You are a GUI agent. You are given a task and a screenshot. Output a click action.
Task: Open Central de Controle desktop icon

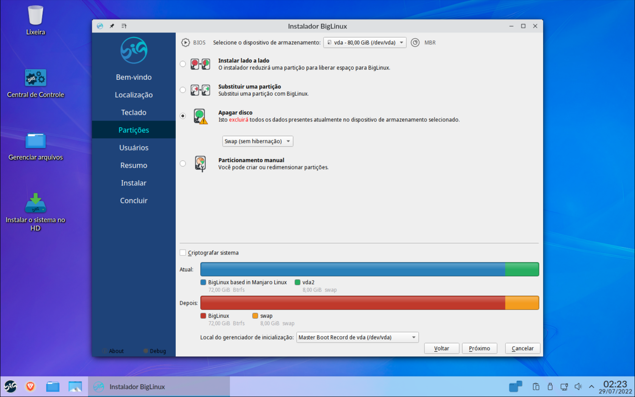(36, 78)
